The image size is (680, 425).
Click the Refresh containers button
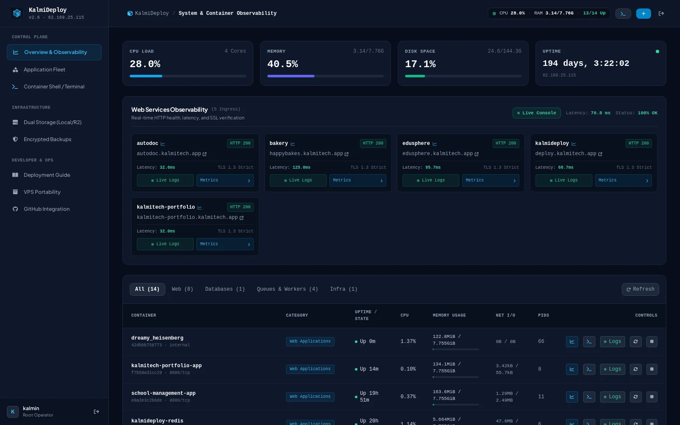click(x=640, y=289)
